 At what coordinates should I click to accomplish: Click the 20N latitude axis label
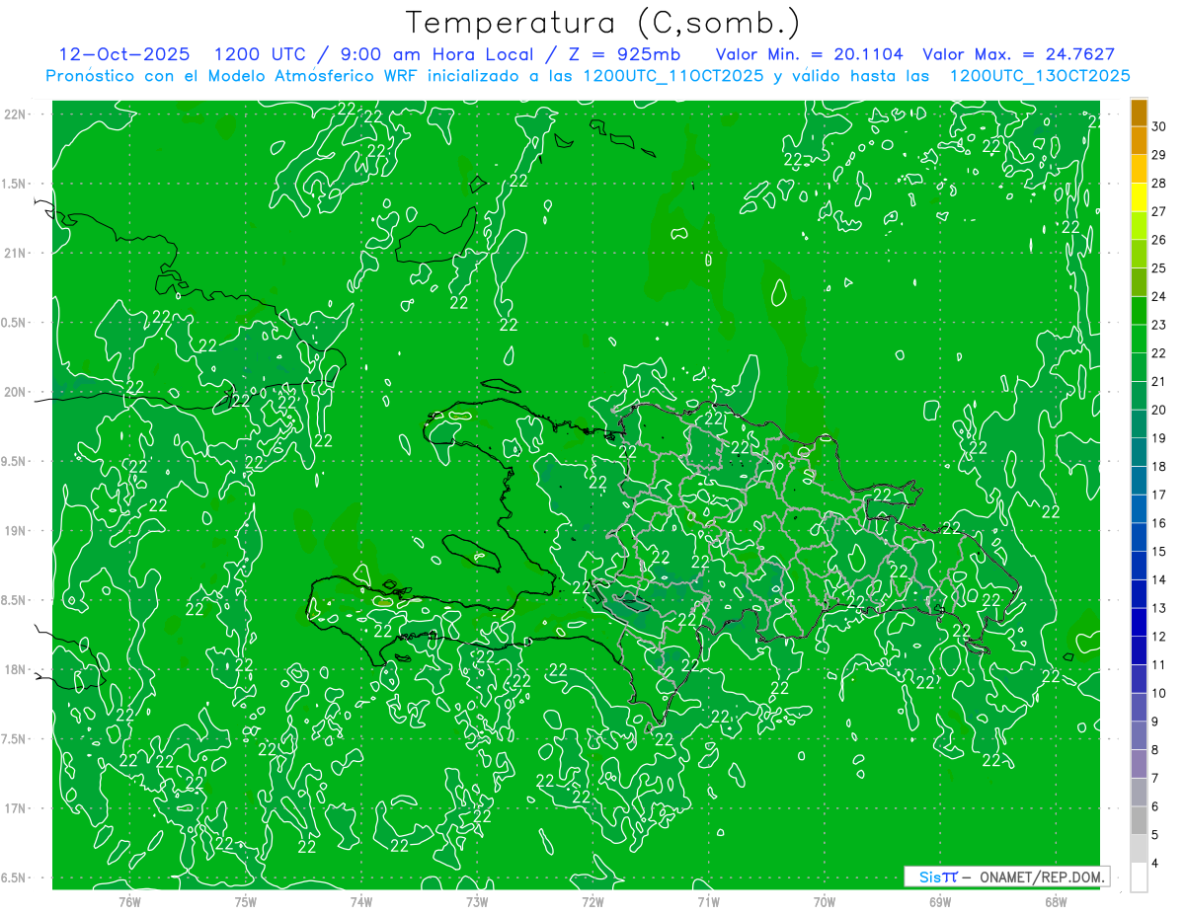pyautogui.click(x=14, y=392)
